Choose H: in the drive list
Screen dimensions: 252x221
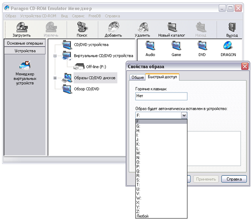point(161,131)
